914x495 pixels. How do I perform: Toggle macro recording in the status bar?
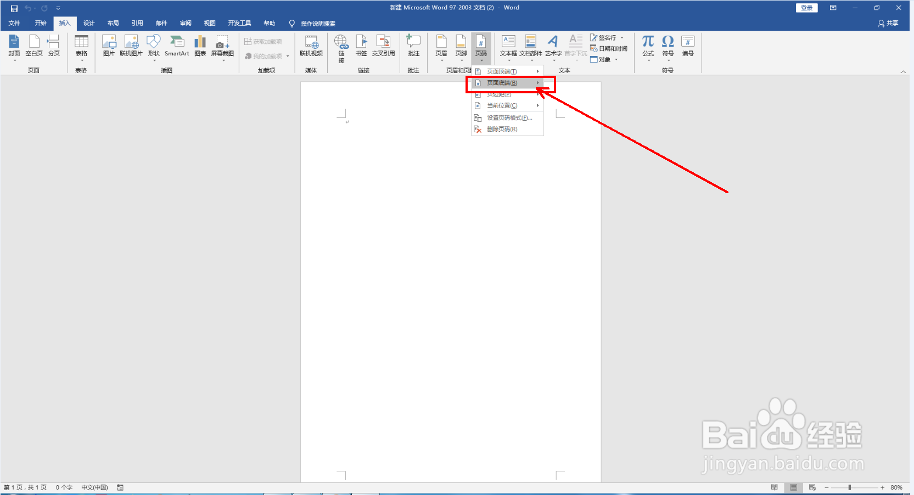coord(120,487)
